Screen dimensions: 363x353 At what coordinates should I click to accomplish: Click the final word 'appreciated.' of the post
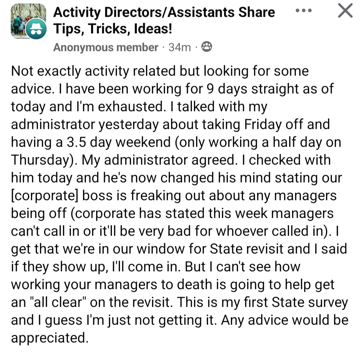(x=50, y=338)
